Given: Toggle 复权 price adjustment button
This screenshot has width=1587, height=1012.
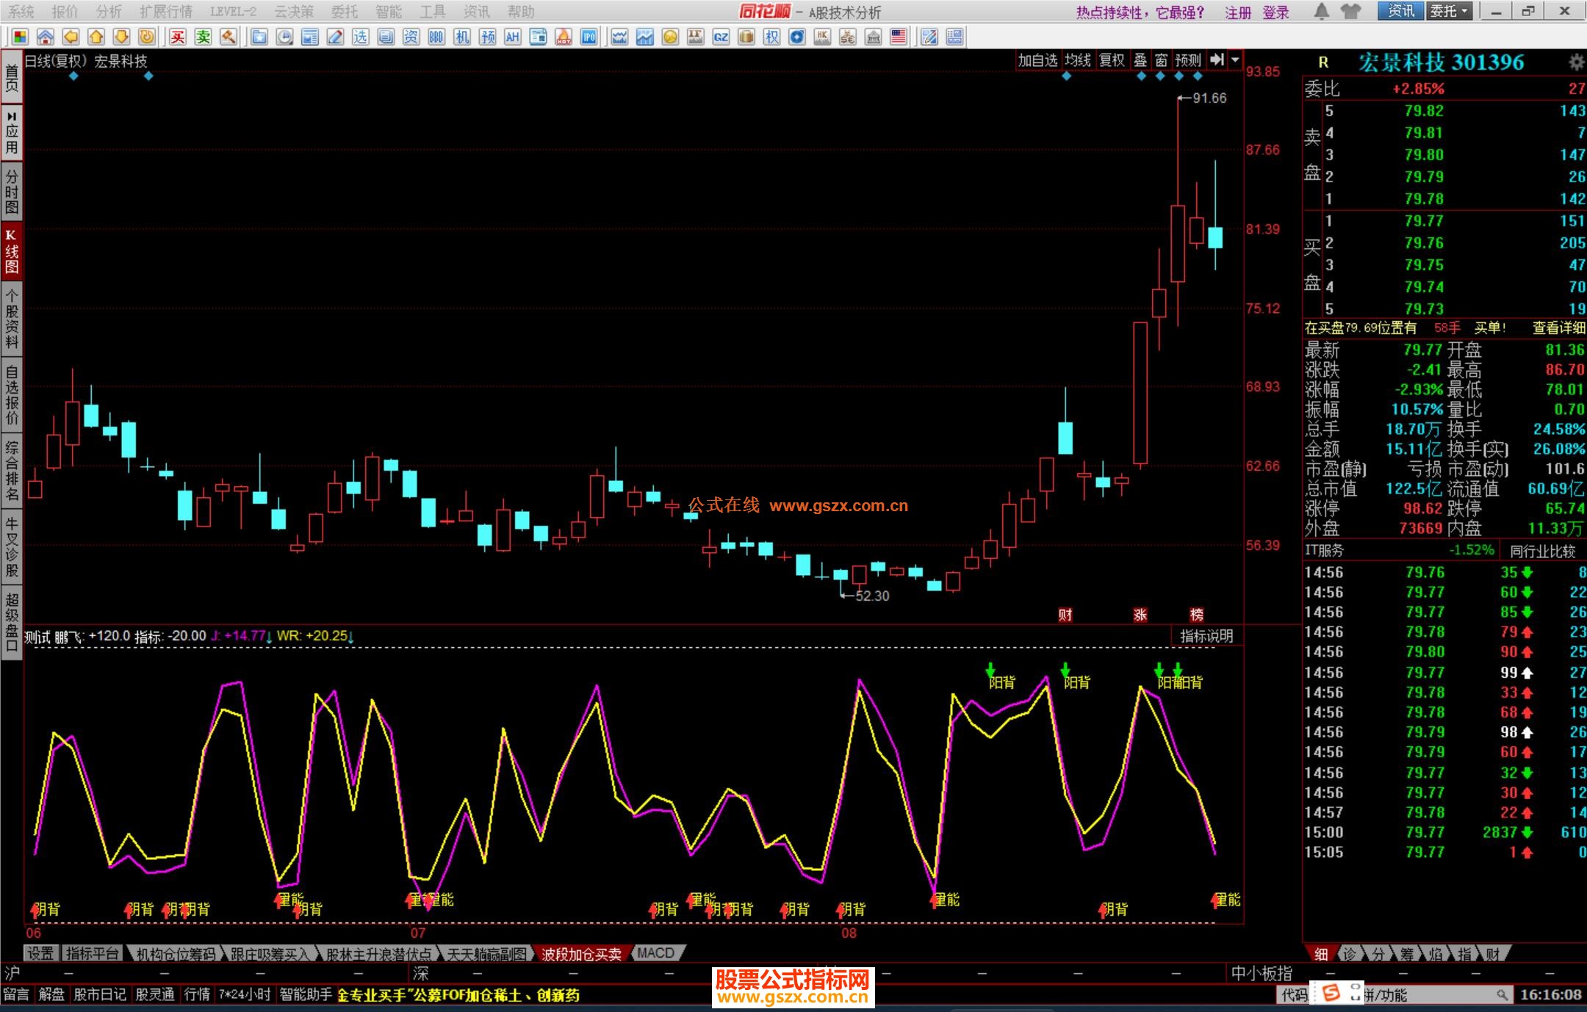Looking at the screenshot, I should click(x=1112, y=60).
